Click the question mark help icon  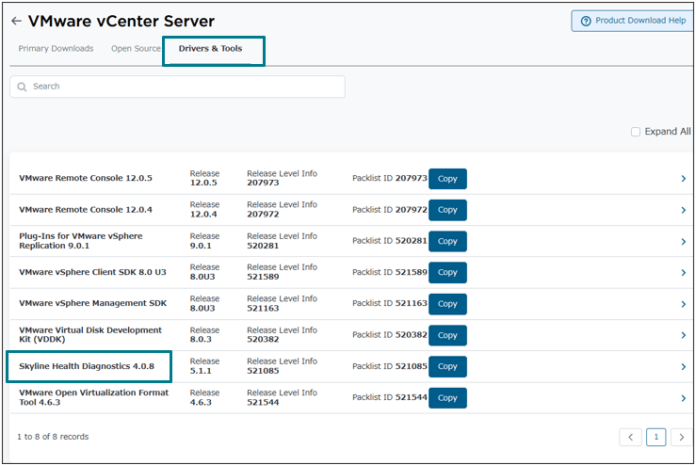586,21
